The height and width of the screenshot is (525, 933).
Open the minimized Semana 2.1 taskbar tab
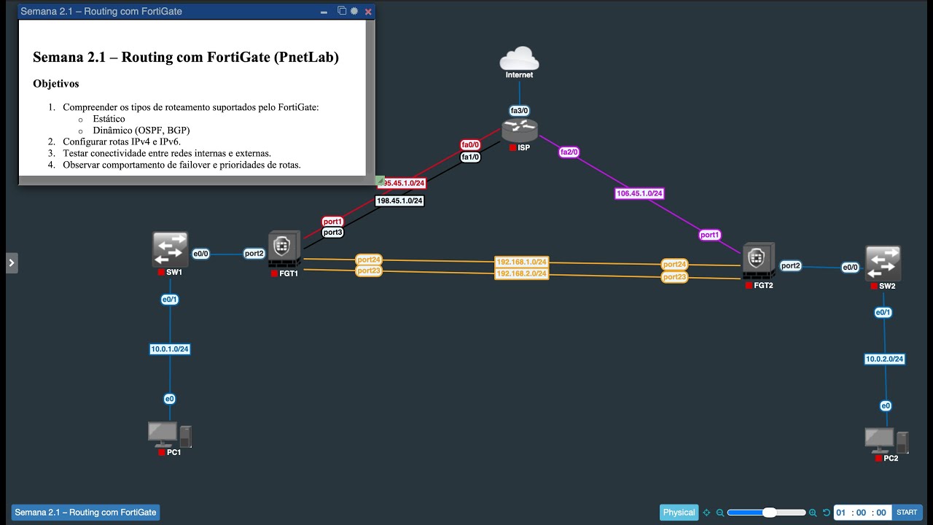click(85, 513)
